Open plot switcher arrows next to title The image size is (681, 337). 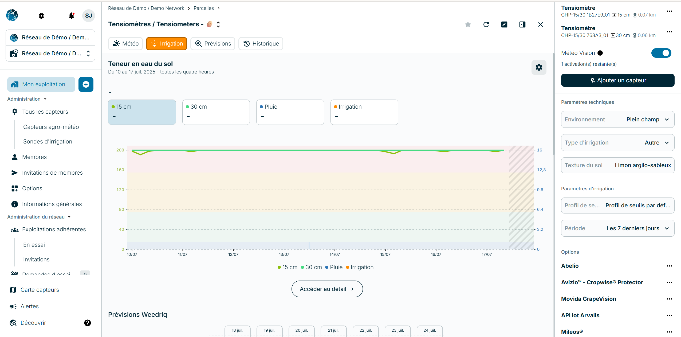tap(218, 24)
